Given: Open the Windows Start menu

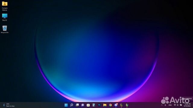Looking at the screenshot, I should click(66, 105).
